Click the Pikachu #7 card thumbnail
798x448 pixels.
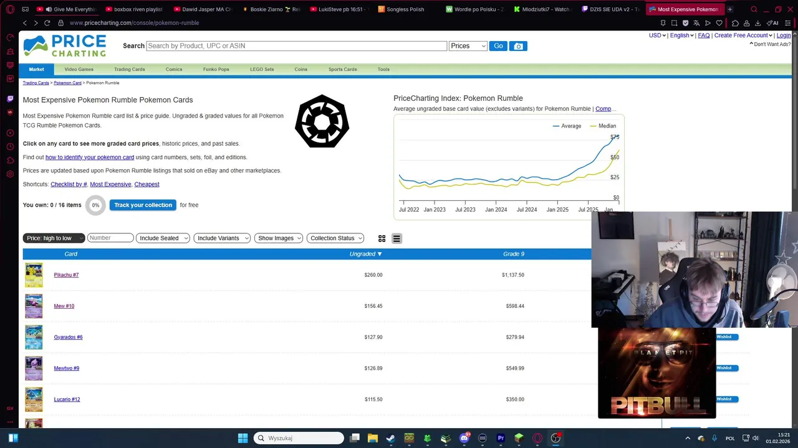click(x=34, y=275)
